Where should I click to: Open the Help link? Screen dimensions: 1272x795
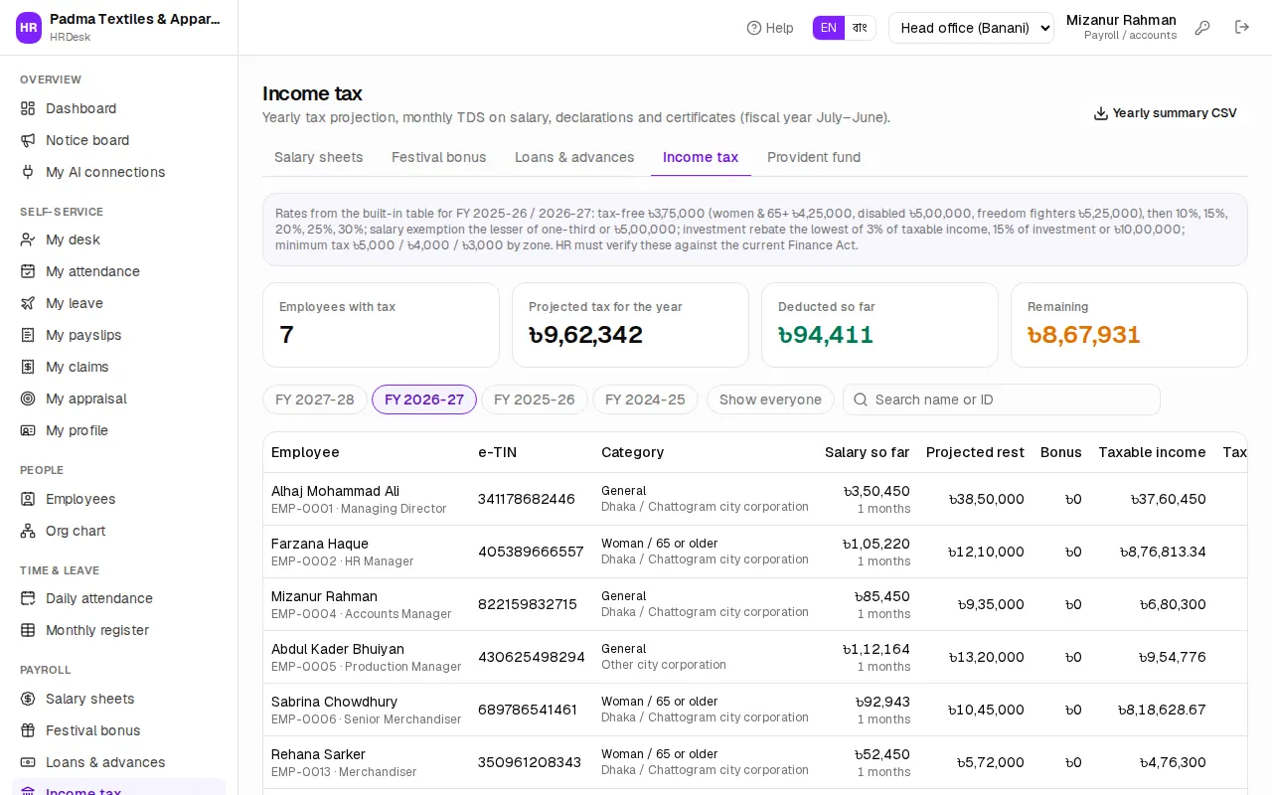coord(770,28)
